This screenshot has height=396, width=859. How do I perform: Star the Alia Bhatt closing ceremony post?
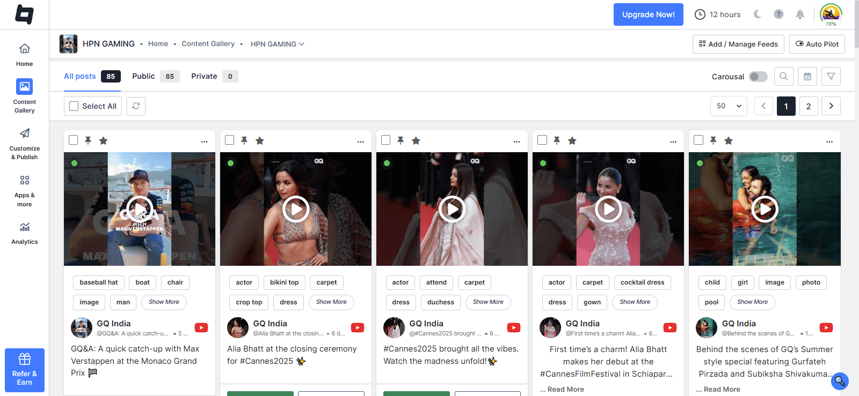260,140
